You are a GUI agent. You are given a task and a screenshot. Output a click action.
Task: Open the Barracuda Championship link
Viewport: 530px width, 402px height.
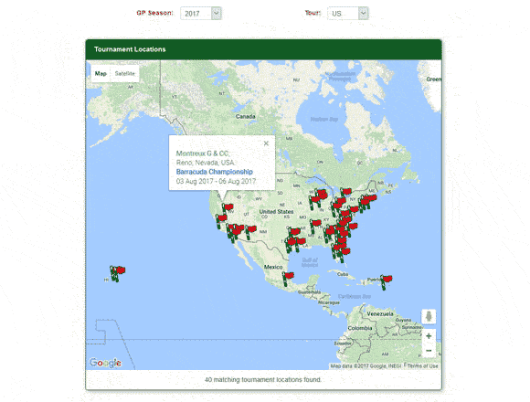pos(215,172)
